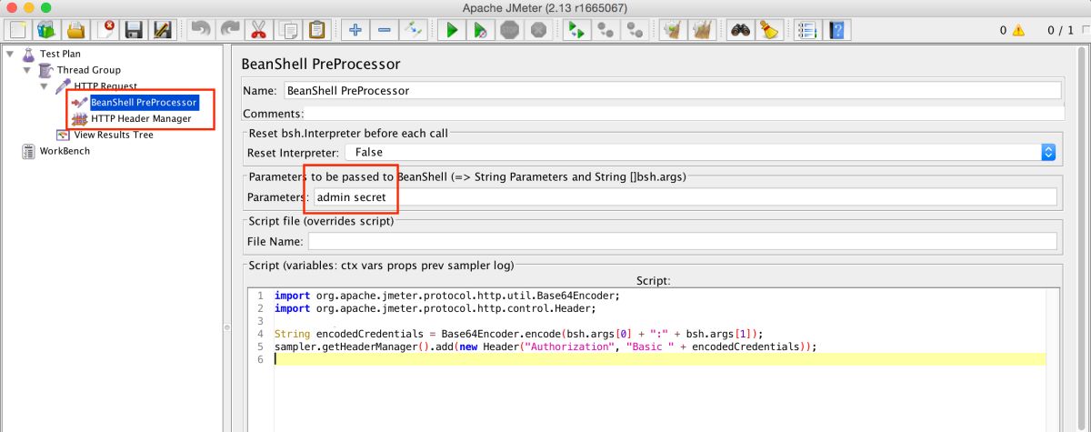The height and width of the screenshot is (432, 1091).
Task: Click the Toggle enable/disable icon
Action: 413,30
